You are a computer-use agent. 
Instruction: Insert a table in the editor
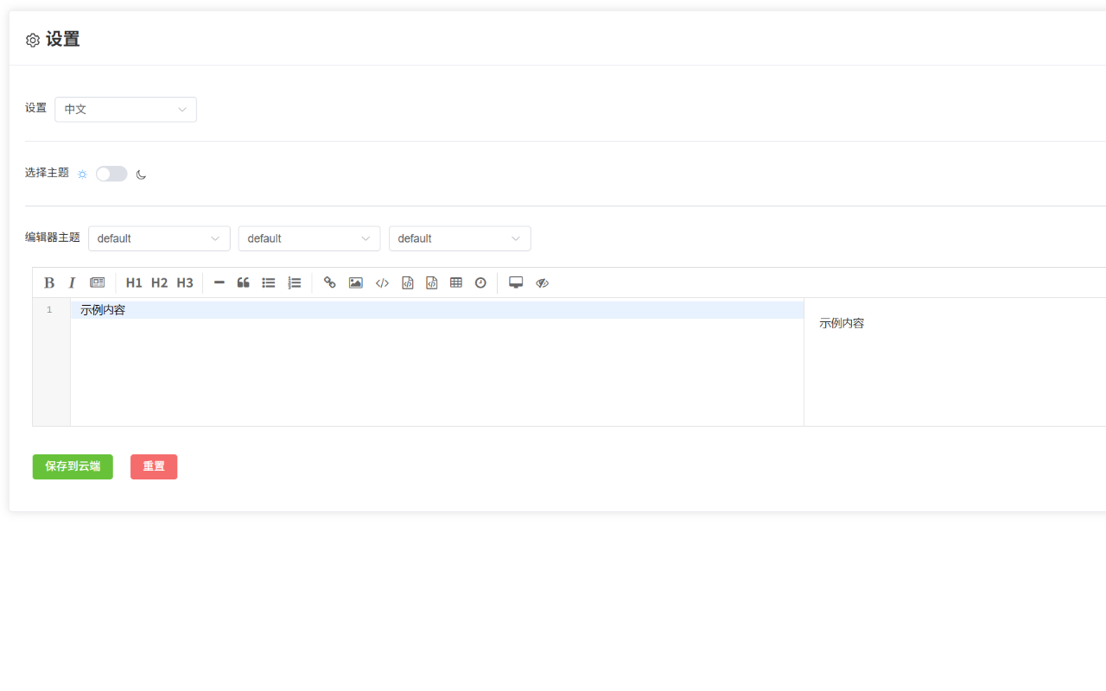456,282
